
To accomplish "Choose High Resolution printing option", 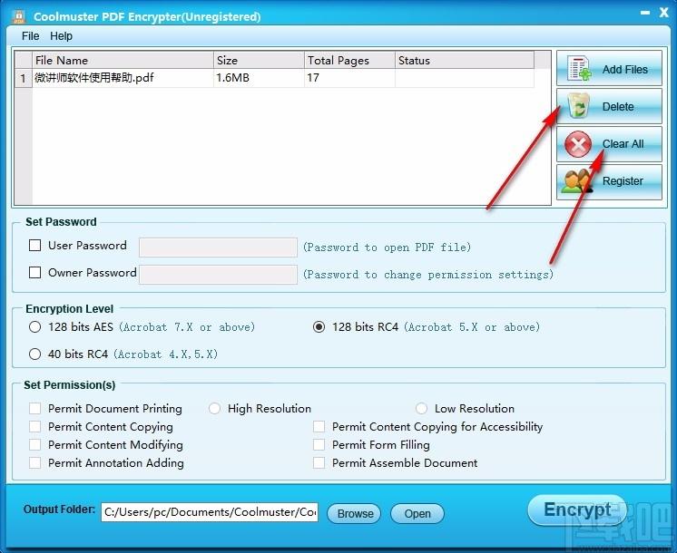I will pyautogui.click(x=214, y=409).
